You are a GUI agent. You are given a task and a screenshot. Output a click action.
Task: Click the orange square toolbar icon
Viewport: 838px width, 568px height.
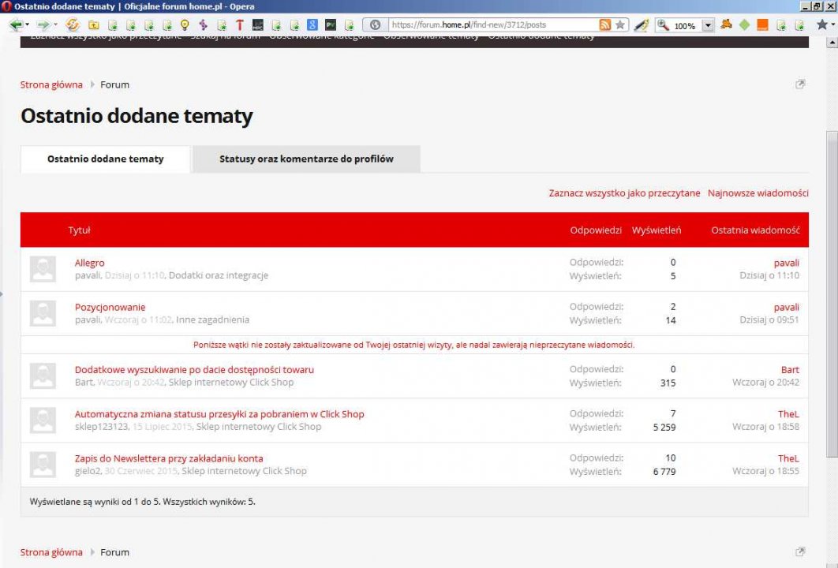point(763,24)
